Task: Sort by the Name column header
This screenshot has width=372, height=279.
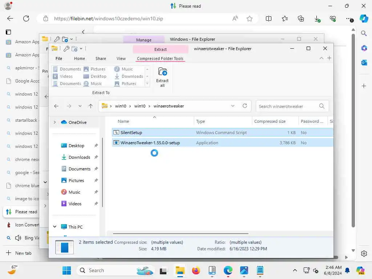Action: click(124, 121)
